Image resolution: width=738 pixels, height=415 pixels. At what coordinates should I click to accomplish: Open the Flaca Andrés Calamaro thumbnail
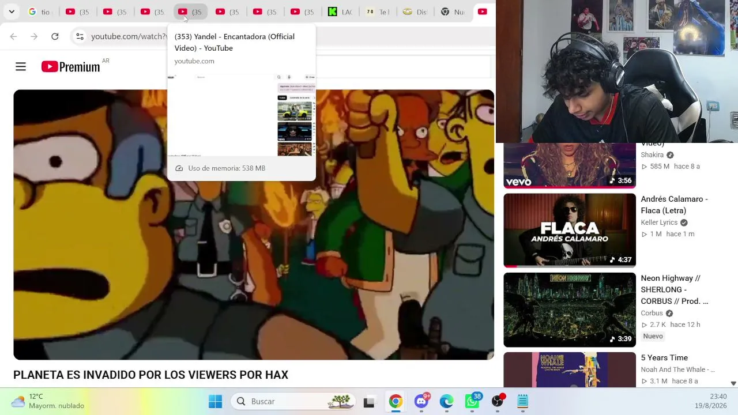pyautogui.click(x=570, y=231)
